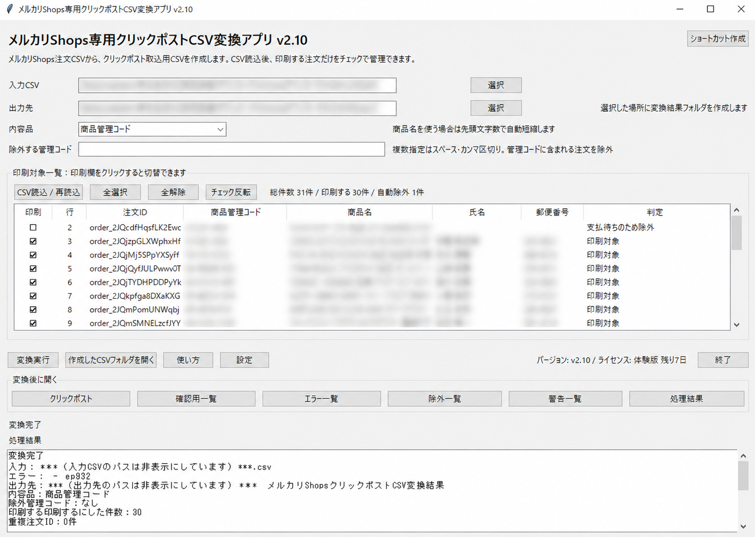Image resolution: width=755 pixels, height=537 pixels.
Task: Click 選択 button for 出力先
Action: [496, 108]
